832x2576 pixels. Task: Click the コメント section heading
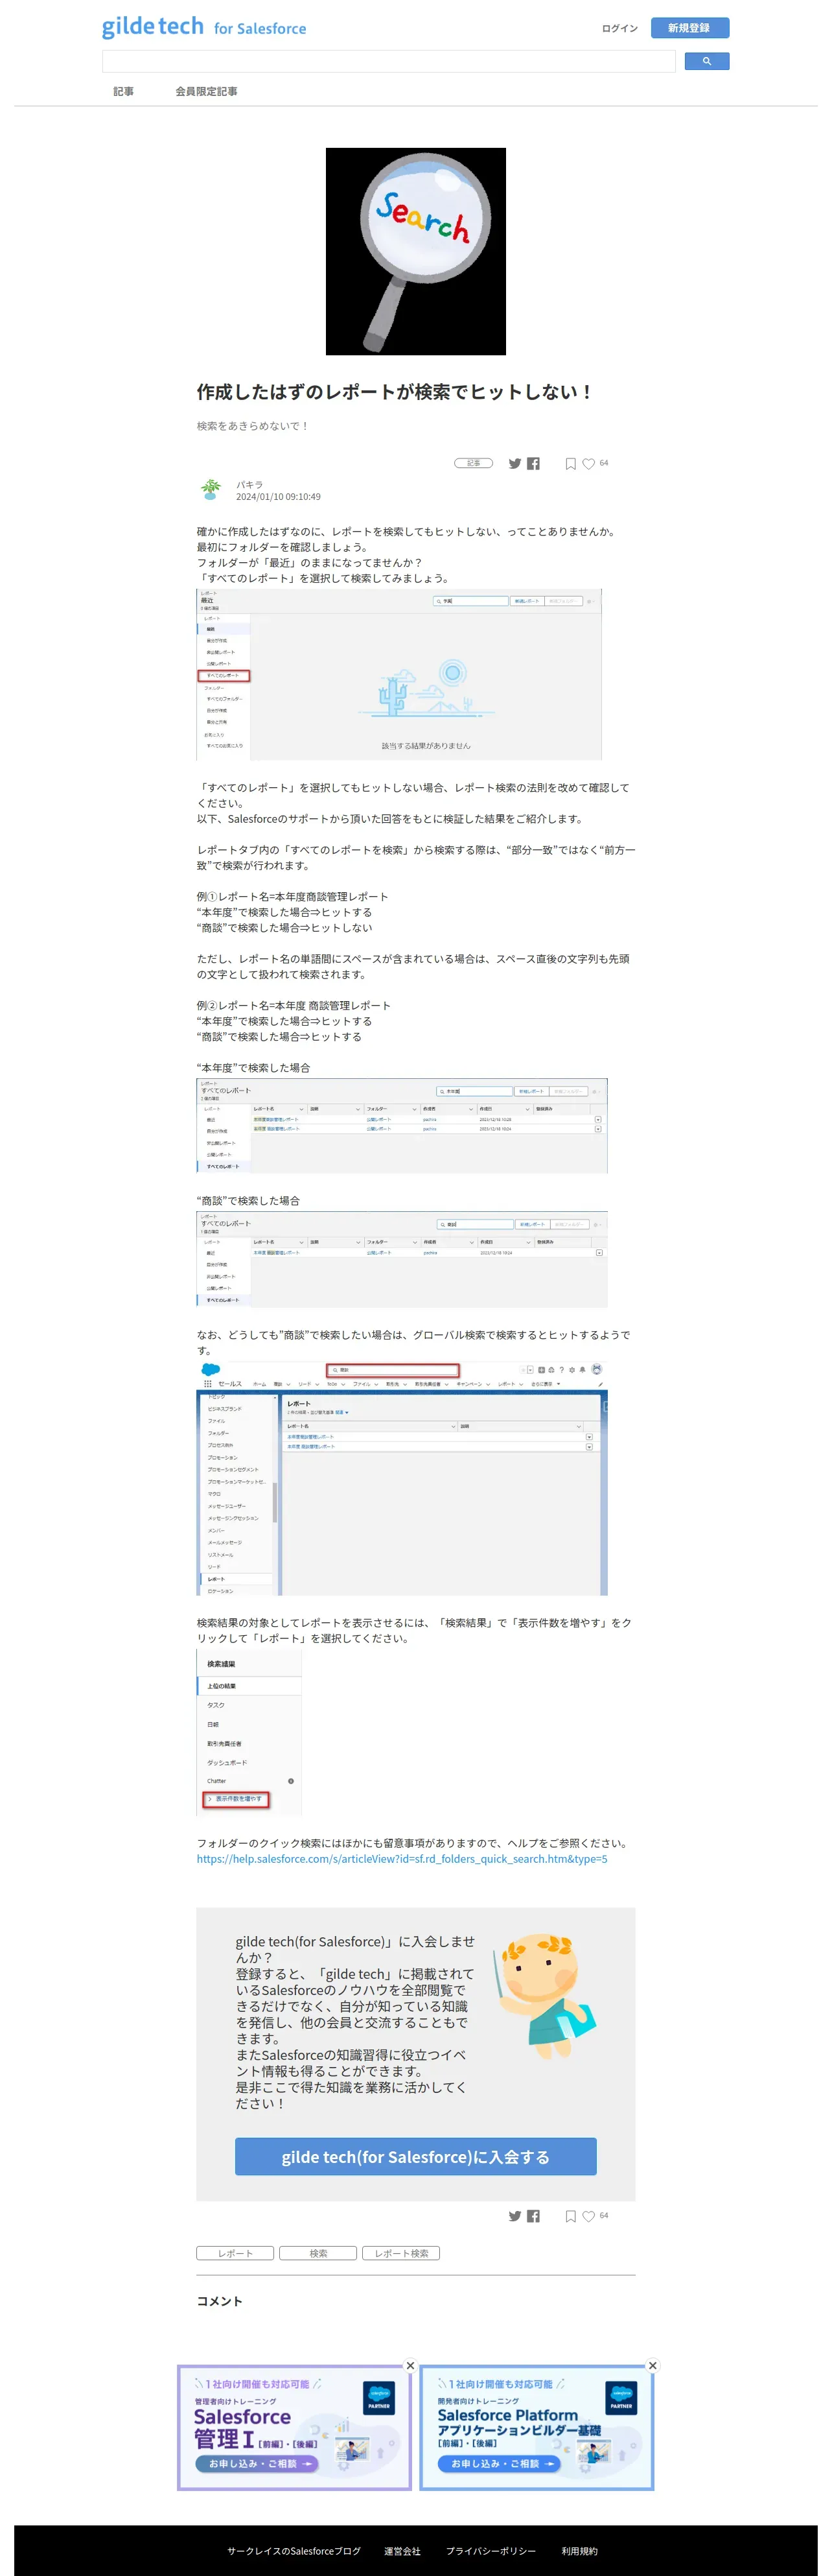pos(220,2301)
